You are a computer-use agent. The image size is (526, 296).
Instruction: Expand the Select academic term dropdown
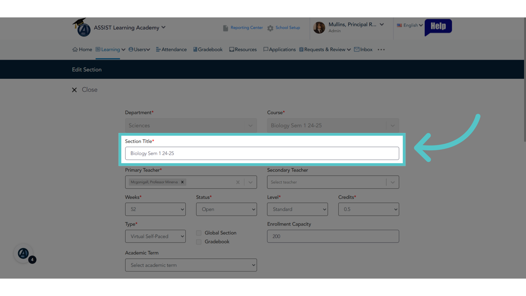(191, 265)
